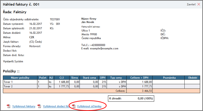Open the Vytisknout fakturu link

coord(24,106)
